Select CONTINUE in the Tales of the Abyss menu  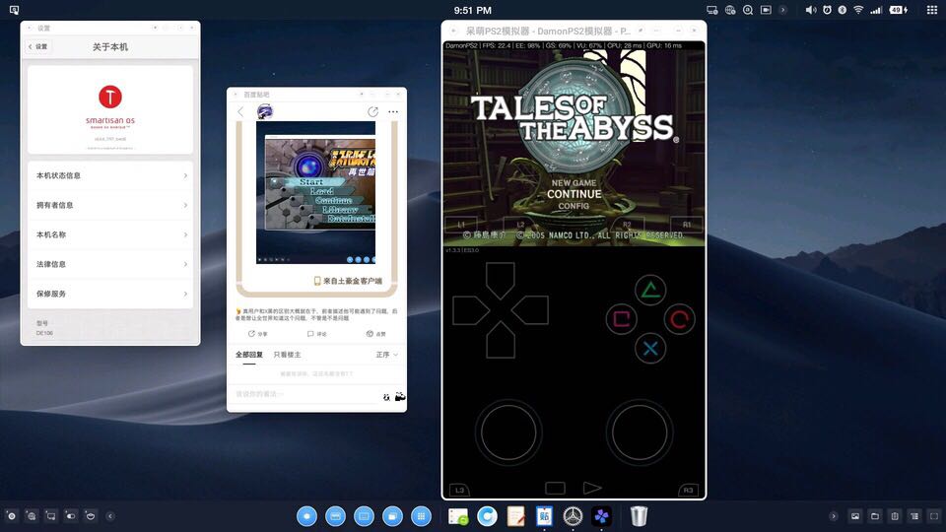point(574,194)
